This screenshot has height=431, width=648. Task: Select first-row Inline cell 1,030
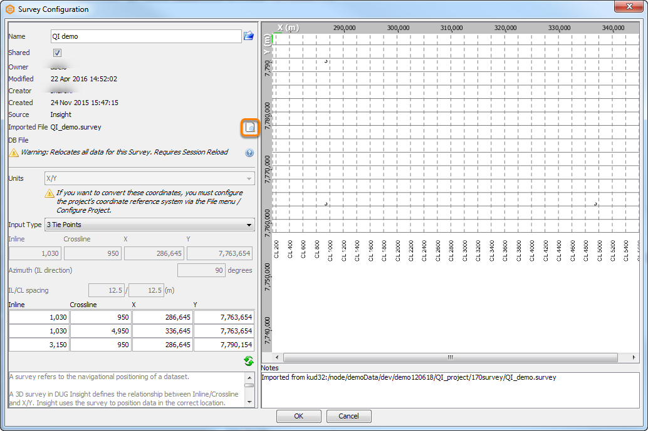tap(39, 317)
